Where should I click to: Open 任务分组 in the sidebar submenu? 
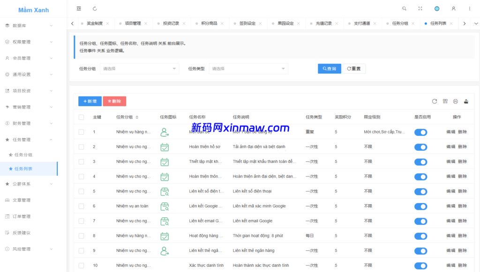coord(23,155)
